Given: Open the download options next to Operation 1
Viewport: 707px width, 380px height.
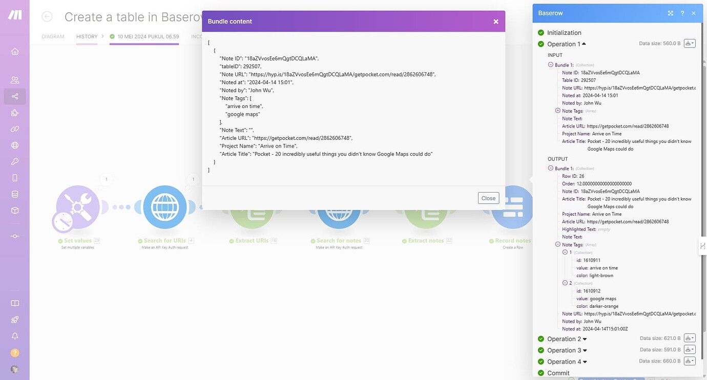Looking at the screenshot, I should 690,43.
